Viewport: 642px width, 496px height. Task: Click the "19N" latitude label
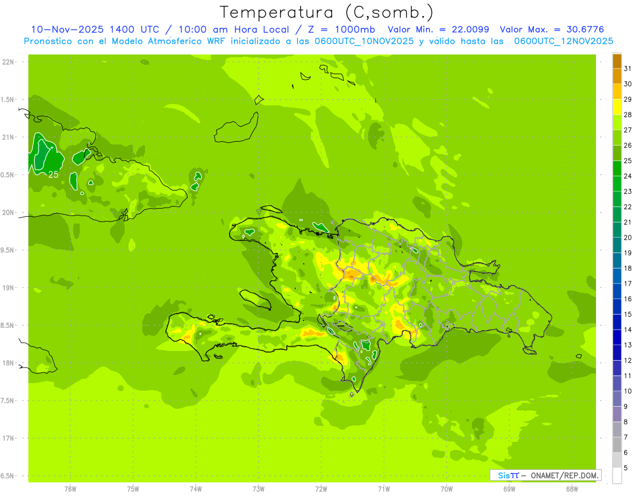point(7,288)
